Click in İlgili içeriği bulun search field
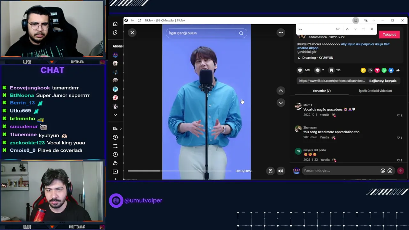The image size is (409, 230). coord(201,33)
